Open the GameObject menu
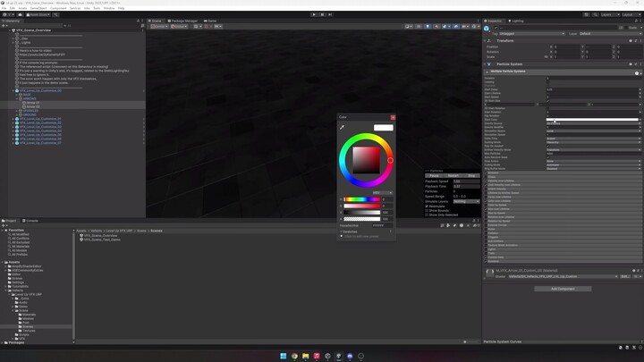644x362 pixels. click(38, 8)
